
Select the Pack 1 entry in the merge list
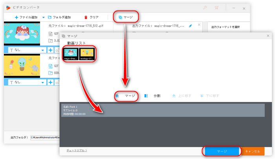pyautogui.click(x=163, y=110)
